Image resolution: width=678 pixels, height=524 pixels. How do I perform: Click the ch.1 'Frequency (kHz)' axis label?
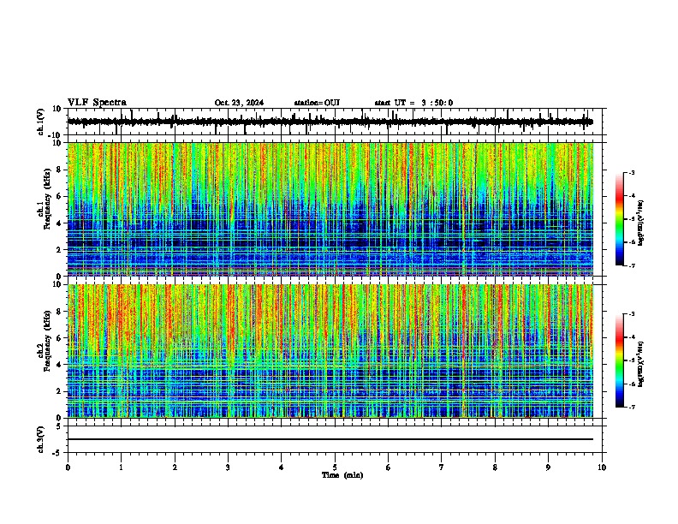[47, 199]
